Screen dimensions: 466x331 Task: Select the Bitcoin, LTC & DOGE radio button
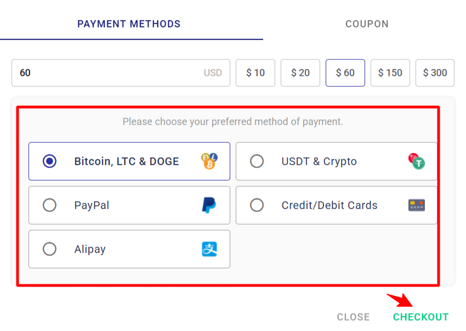[49, 161]
